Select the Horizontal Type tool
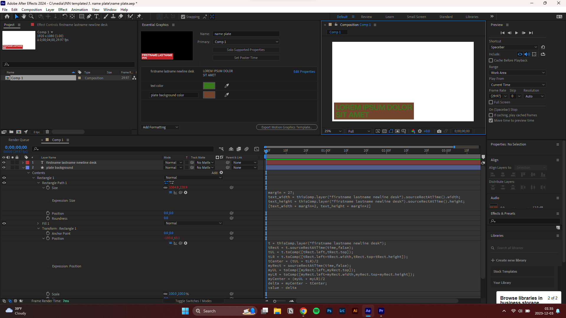Viewport: 566px width, 318px height. (97, 16)
